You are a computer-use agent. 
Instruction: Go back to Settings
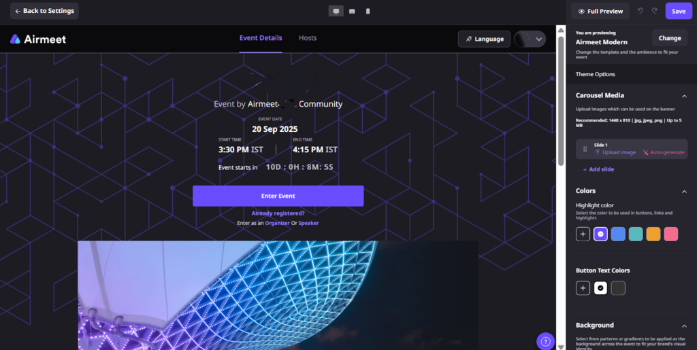pos(44,11)
